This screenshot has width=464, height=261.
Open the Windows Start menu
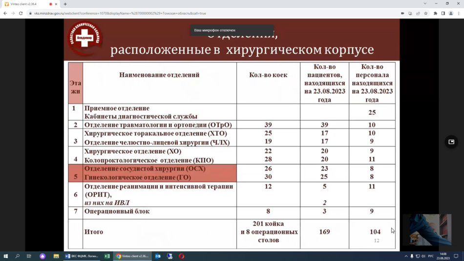tap(6, 256)
